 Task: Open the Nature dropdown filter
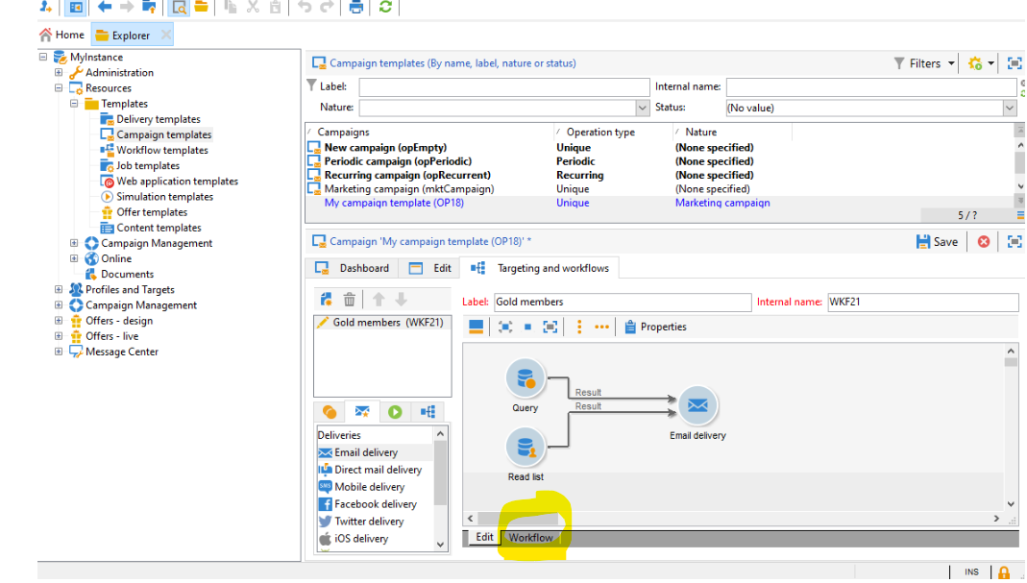point(644,107)
